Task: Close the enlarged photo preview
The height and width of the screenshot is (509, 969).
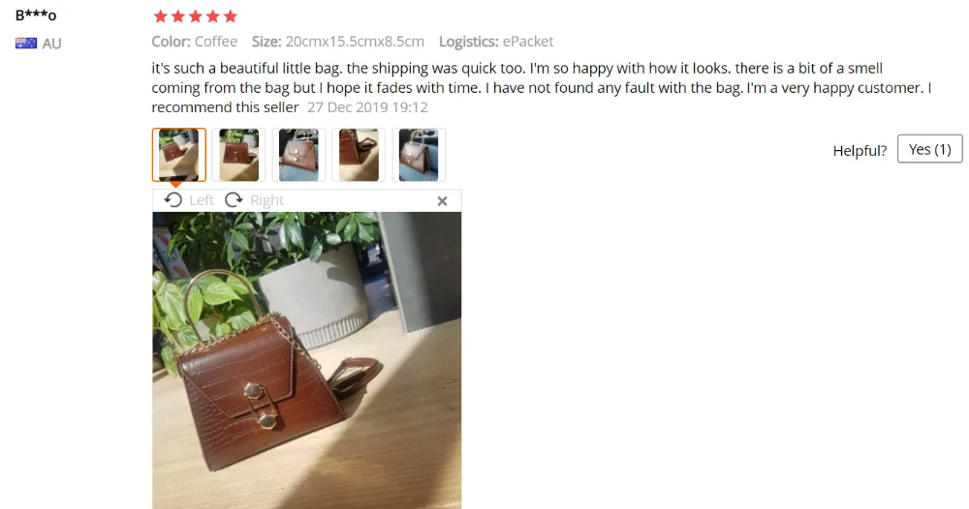Action: 442,201
